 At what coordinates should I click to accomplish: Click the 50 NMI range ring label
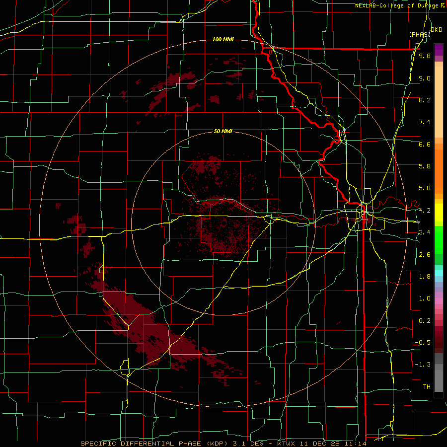point(223,131)
